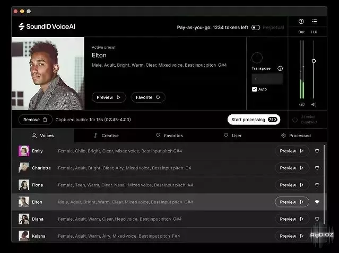Click 'Captured audio: 1m 15s' text
The height and width of the screenshot is (253, 339).
tap(79, 120)
